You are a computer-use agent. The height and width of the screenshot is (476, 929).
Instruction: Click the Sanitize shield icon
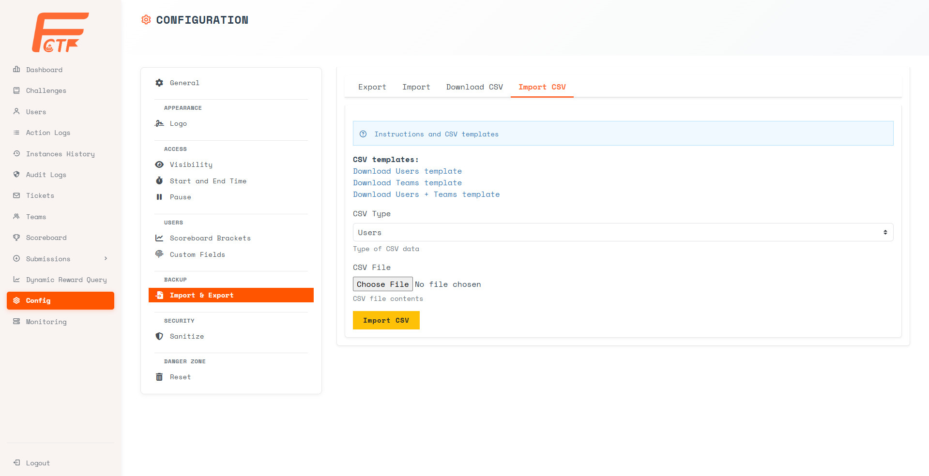point(159,336)
